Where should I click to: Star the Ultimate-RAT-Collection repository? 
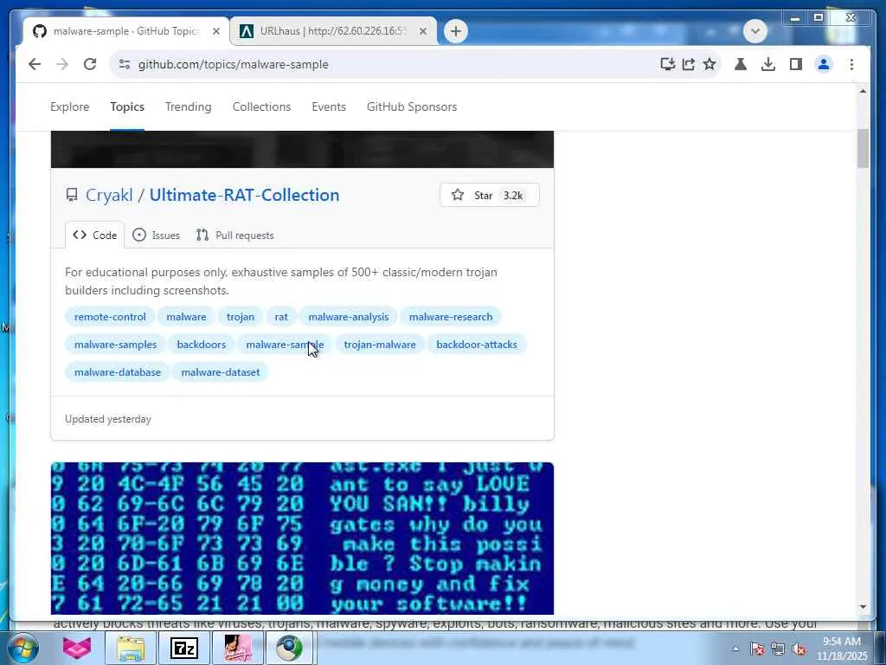pyautogui.click(x=490, y=195)
